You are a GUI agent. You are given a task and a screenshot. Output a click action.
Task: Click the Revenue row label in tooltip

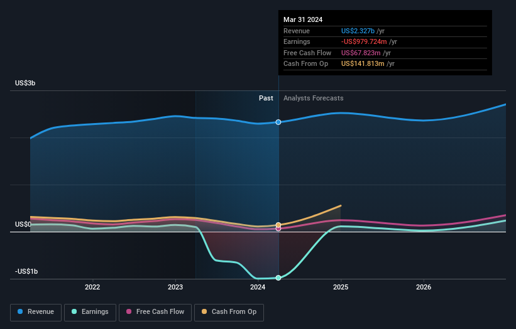tap(297, 31)
